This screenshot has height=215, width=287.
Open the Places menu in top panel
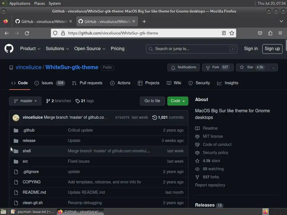[39, 3]
